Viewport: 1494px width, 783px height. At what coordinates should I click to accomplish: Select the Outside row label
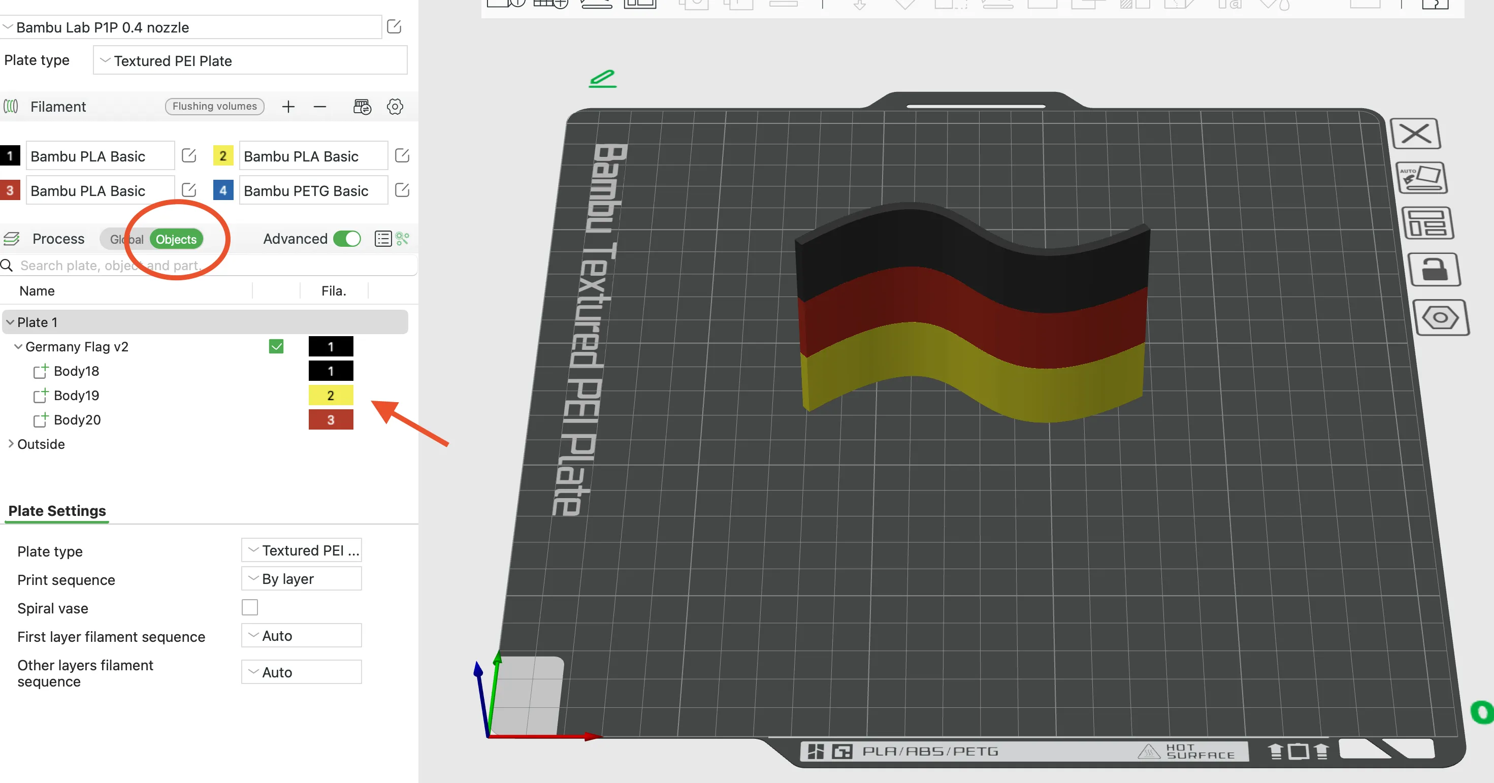(x=41, y=444)
